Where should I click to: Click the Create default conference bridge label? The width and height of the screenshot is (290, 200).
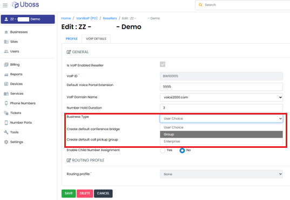click(93, 129)
